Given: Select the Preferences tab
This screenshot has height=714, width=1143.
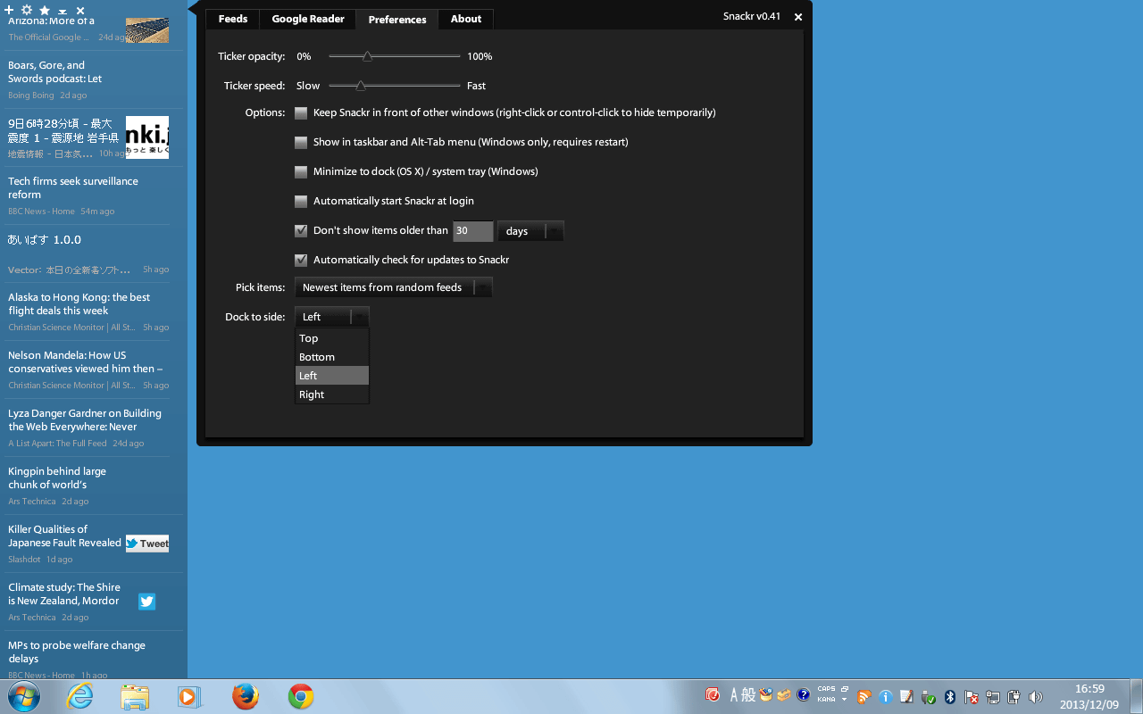Looking at the screenshot, I should 397,20.
